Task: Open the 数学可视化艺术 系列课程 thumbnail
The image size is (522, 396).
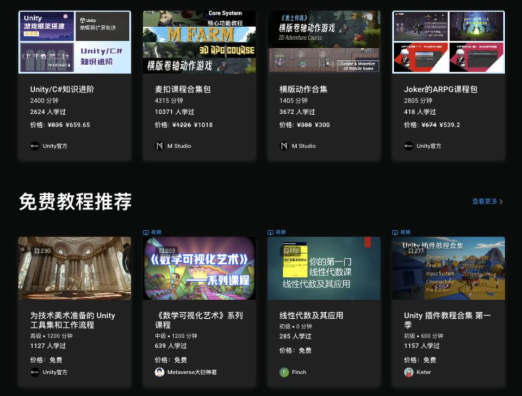Action: (x=199, y=268)
